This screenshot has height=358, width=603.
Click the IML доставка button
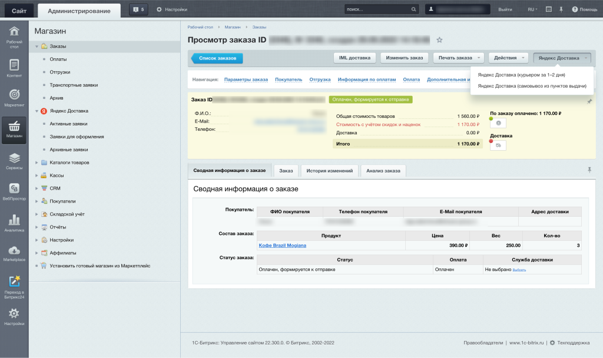coord(354,58)
